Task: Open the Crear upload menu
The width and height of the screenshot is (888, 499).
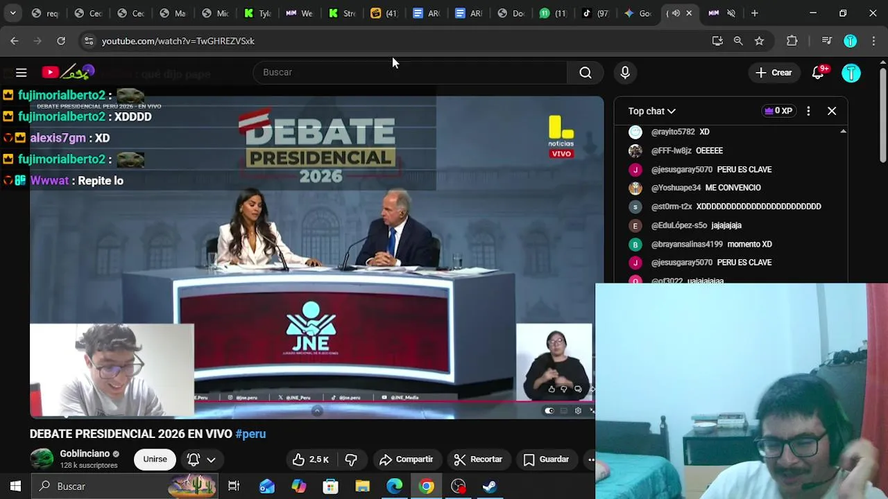Action: point(774,73)
